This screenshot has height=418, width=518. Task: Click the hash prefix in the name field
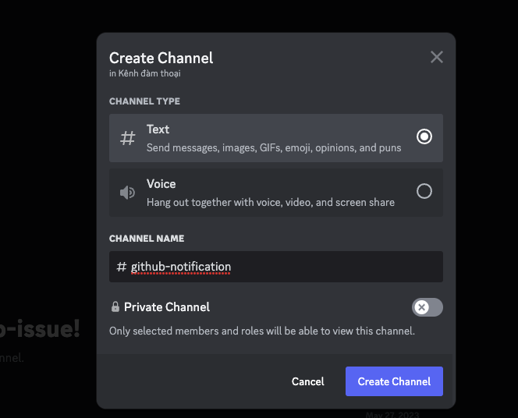[x=121, y=267]
